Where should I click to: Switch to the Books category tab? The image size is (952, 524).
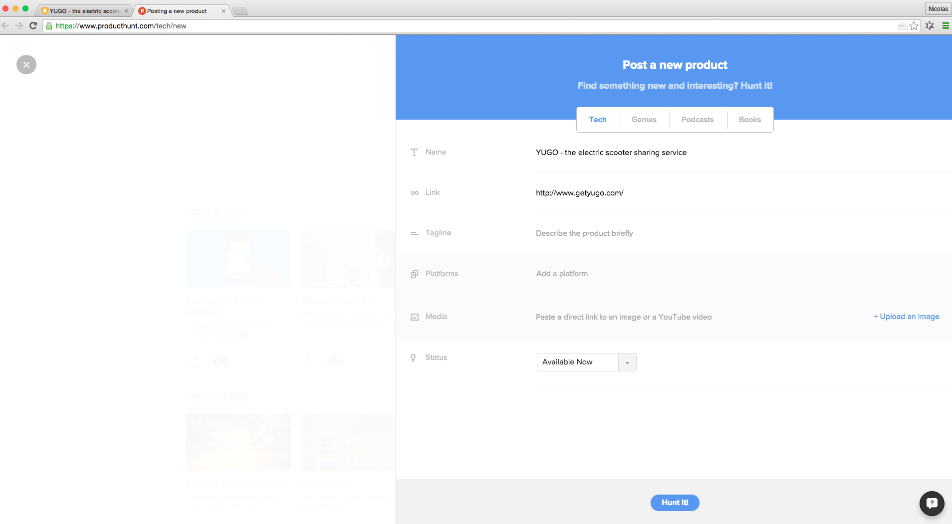coord(749,120)
